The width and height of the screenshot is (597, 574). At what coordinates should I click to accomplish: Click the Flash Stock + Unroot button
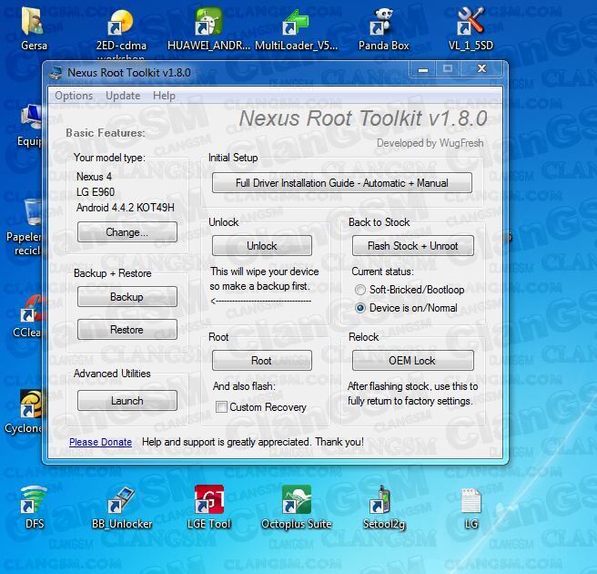pyautogui.click(x=413, y=246)
